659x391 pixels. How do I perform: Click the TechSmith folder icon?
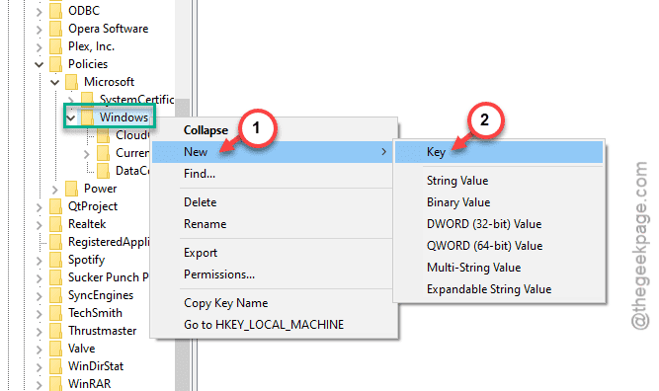click(55, 313)
